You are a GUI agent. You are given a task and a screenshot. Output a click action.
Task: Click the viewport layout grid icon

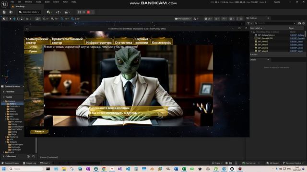[241, 19]
